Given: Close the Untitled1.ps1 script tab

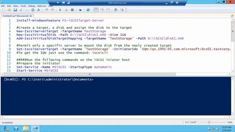Looking at the screenshot, I should (31, 16).
